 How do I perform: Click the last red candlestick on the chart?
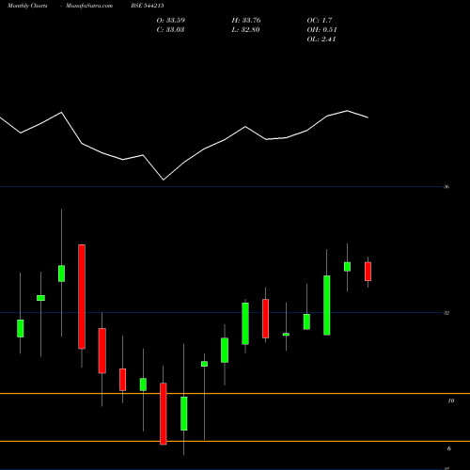(x=368, y=272)
